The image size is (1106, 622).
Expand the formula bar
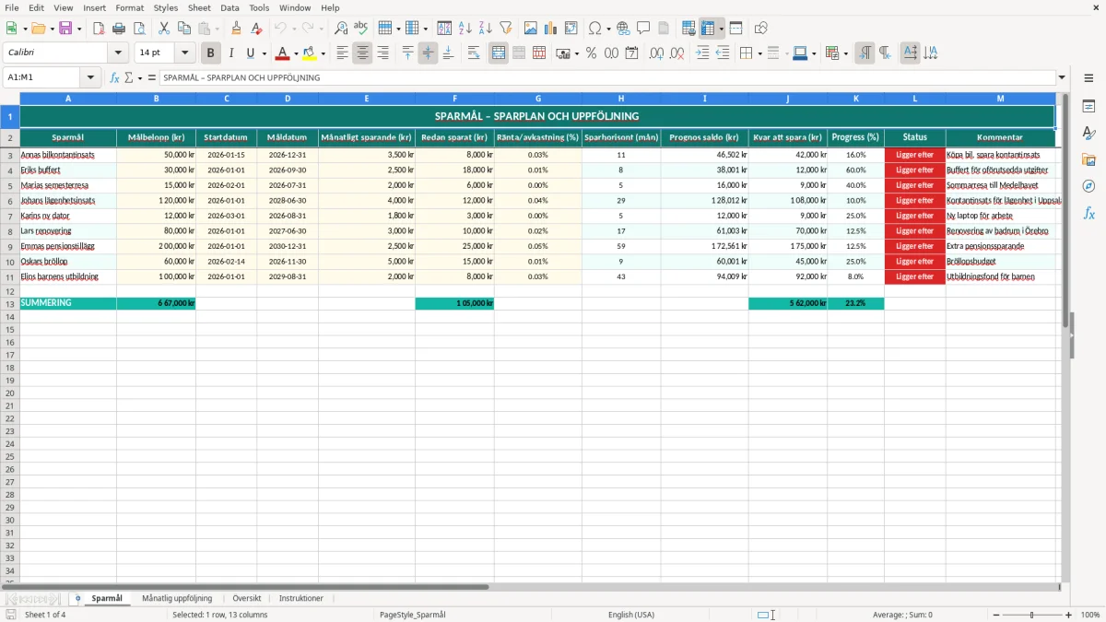1062,77
